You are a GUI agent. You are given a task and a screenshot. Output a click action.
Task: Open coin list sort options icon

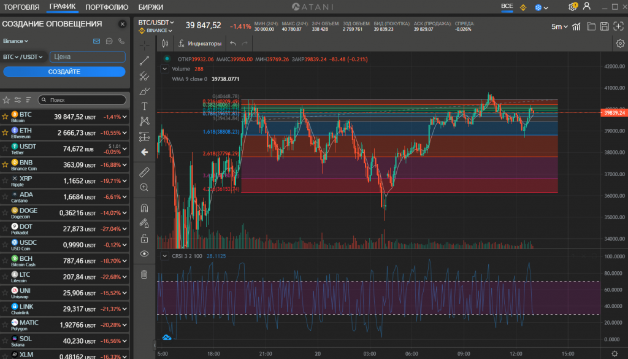tap(28, 100)
